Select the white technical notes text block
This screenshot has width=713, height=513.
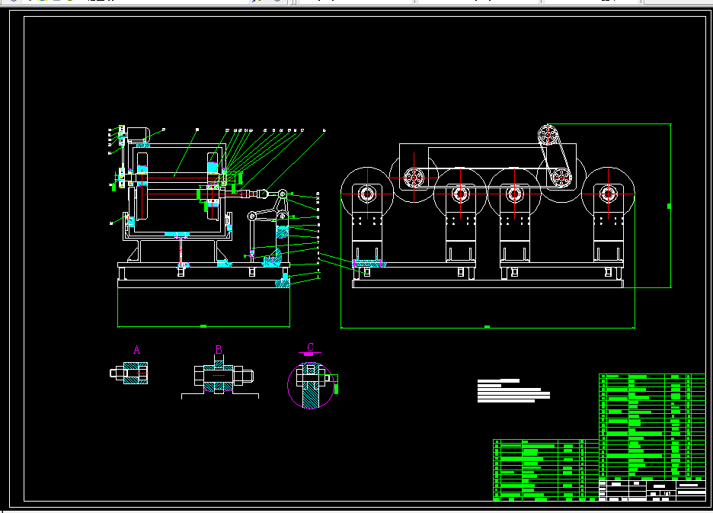pyautogui.click(x=513, y=390)
